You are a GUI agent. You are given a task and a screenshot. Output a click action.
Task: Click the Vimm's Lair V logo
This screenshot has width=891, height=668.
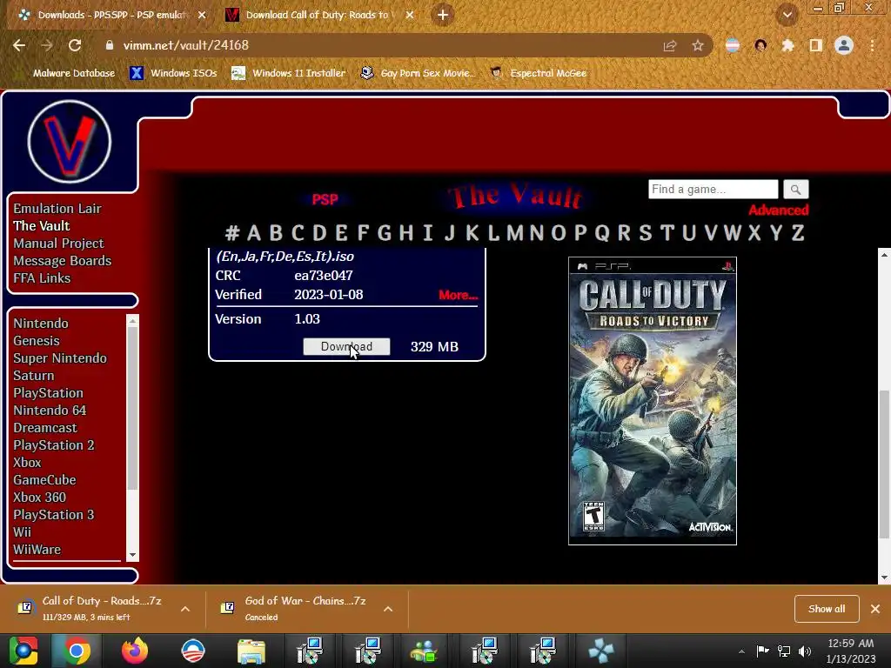coord(70,142)
